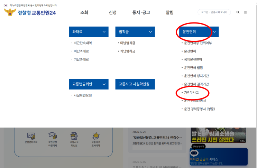Expand the 범칙금 chevron
The height and width of the screenshot is (168, 257).
[150, 32]
